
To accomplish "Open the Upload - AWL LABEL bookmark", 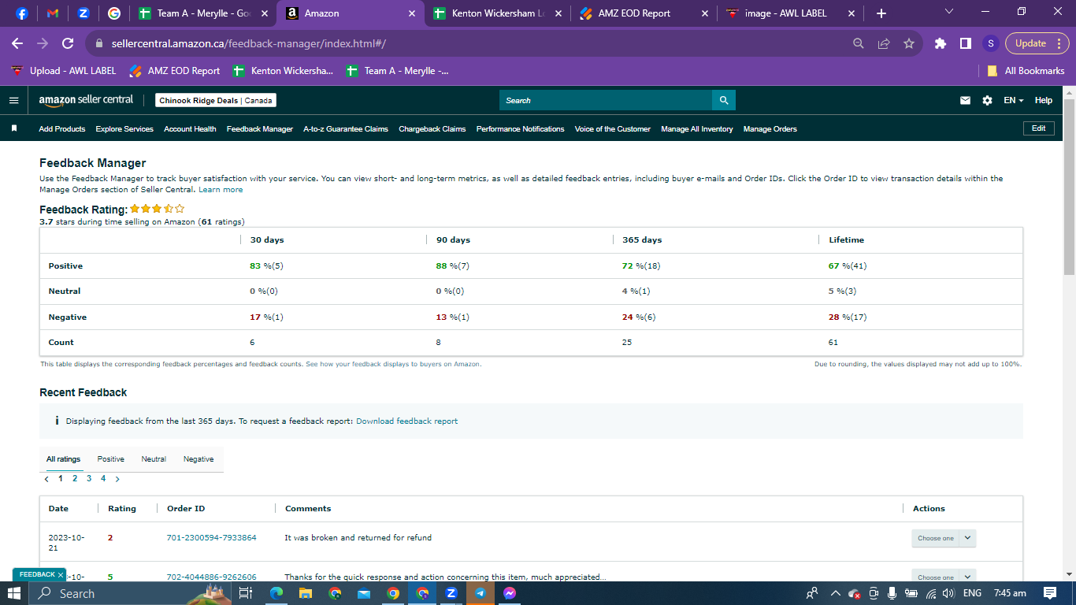I will pos(64,71).
